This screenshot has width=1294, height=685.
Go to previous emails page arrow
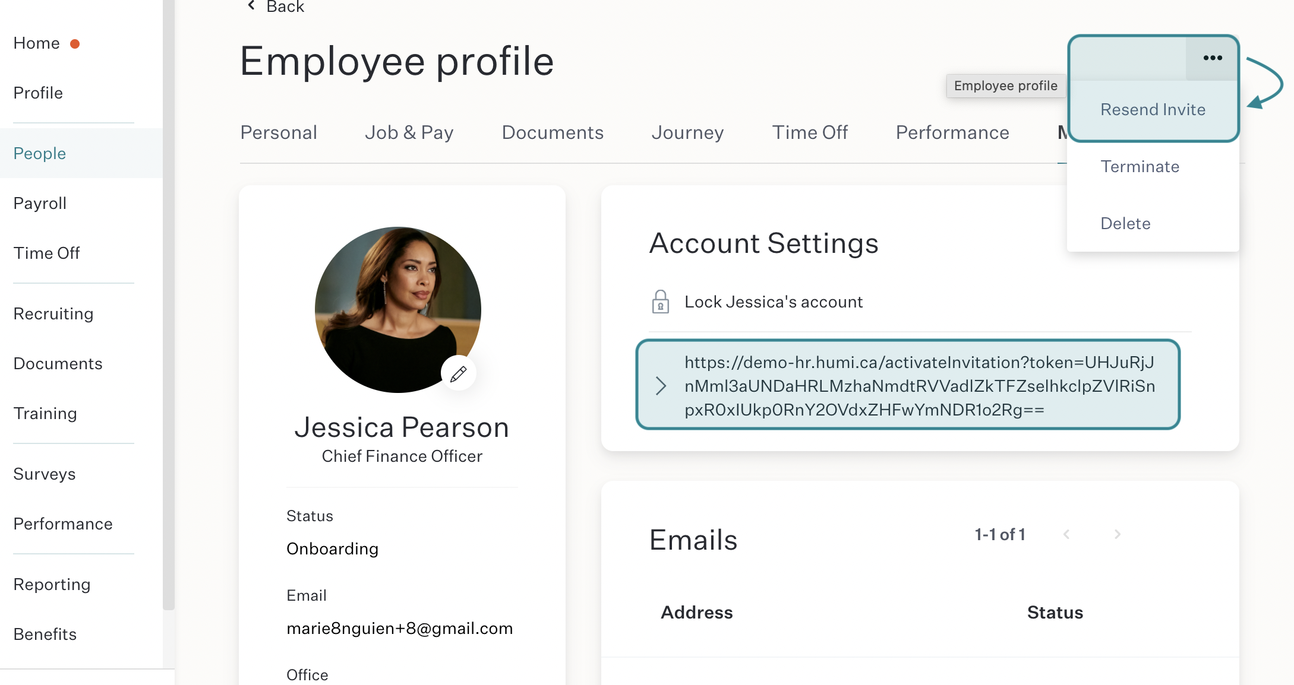(x=1066, y=534)
